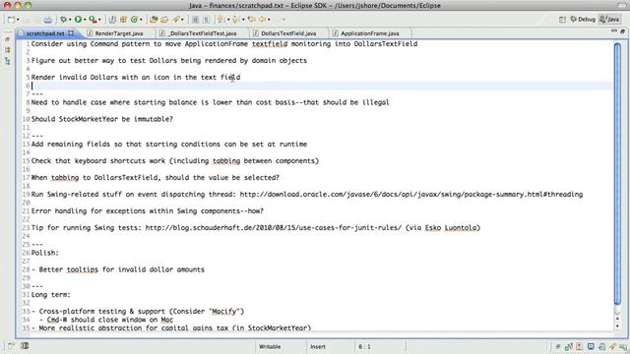Click the vertical editor scrollbar
This screenshot has height=354, width=630.
coord(617,173)
